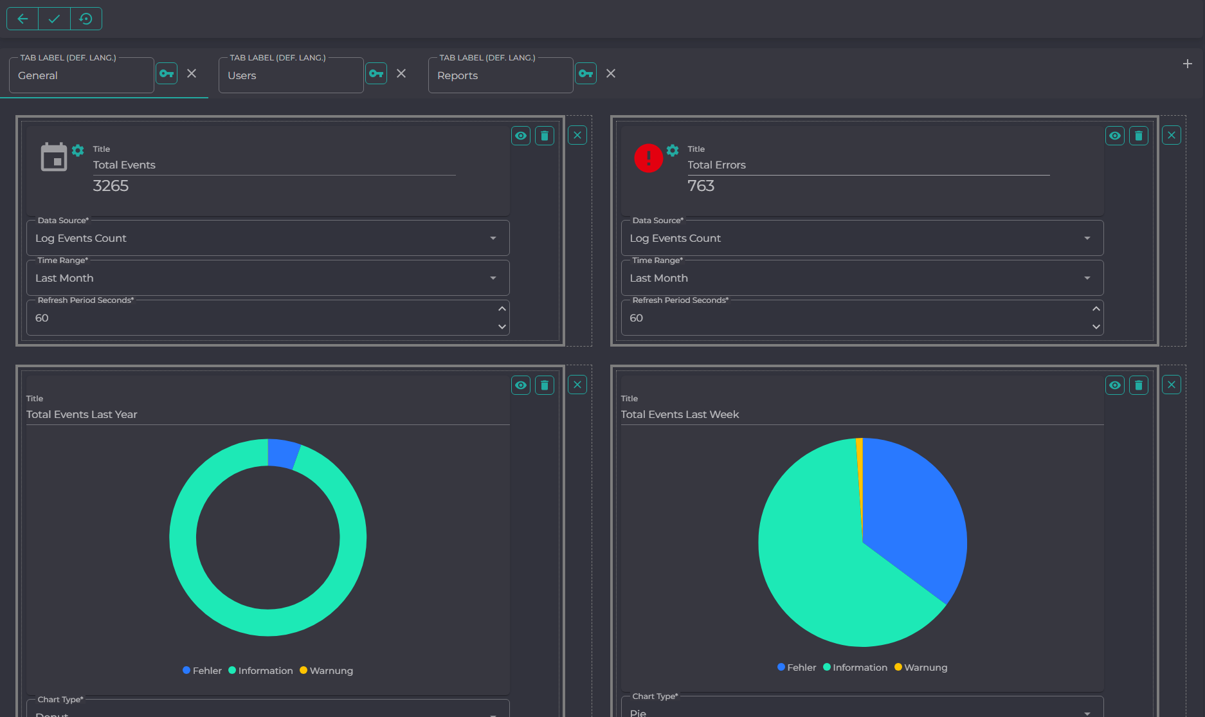Add a new tab with plus icon
This screenshot has width=1205, height=717.
1187,64
